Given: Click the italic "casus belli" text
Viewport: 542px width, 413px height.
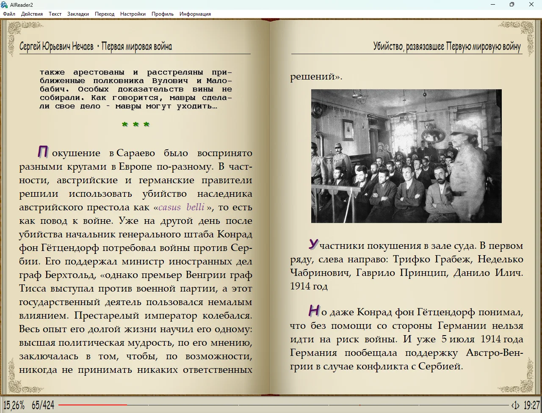Looking at the screenshot, I should coord(181,207).
